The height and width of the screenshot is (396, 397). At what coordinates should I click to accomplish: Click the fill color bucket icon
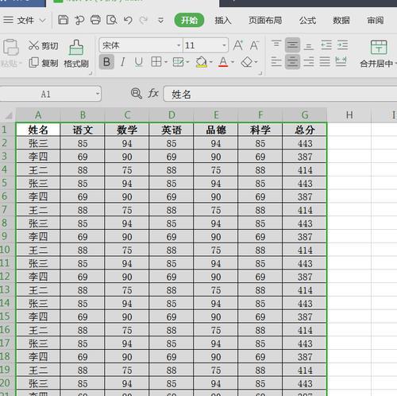click(x=202, y=62)
